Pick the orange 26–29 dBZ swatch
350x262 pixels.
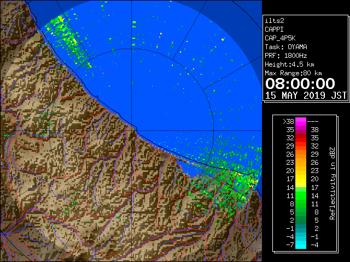pyautogui.click(x=301, y=154)
